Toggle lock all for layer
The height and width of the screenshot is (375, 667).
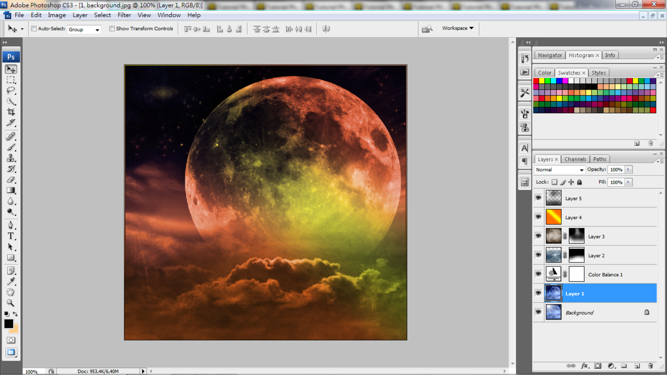579,182
